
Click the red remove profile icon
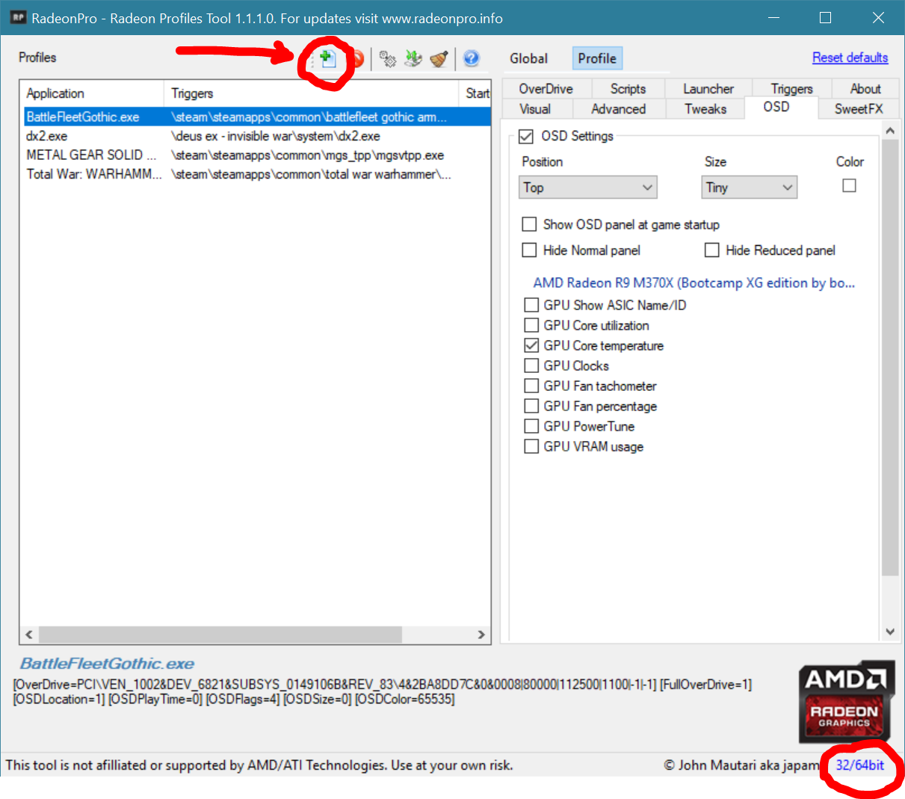point(357,58)
